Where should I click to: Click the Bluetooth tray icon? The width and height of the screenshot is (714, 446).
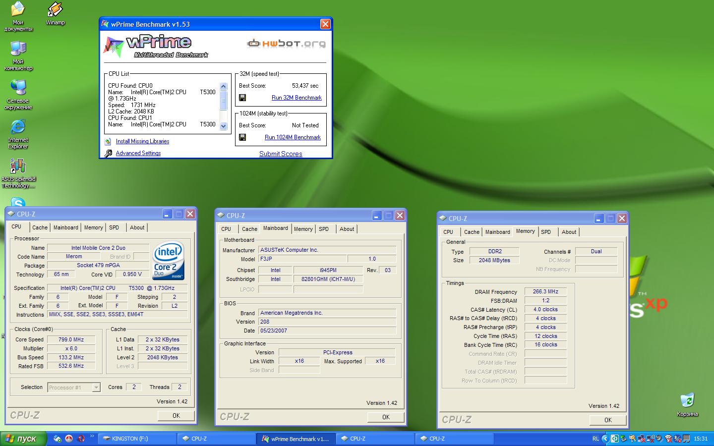tap(677, 439)
